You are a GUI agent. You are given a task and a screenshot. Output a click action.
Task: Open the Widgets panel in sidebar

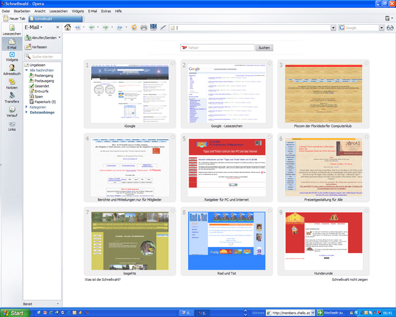click(x=12, y=56)
